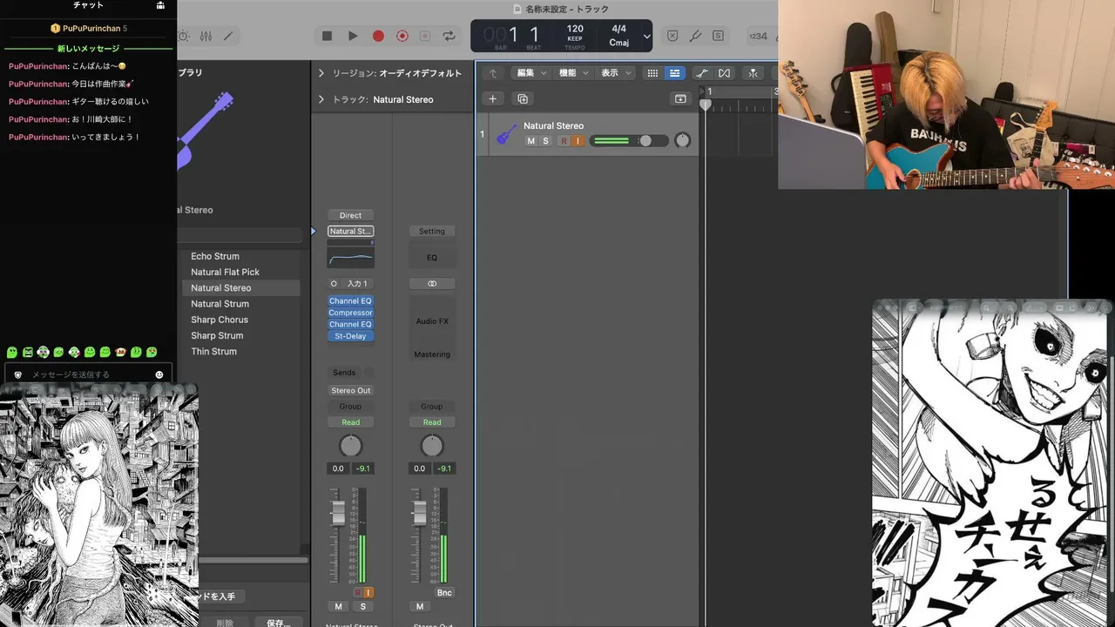Open the Stereo Out output slot

[350, 390]
